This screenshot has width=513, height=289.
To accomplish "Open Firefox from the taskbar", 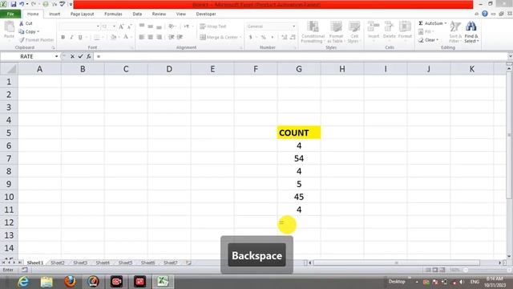I will click(70, 282).
